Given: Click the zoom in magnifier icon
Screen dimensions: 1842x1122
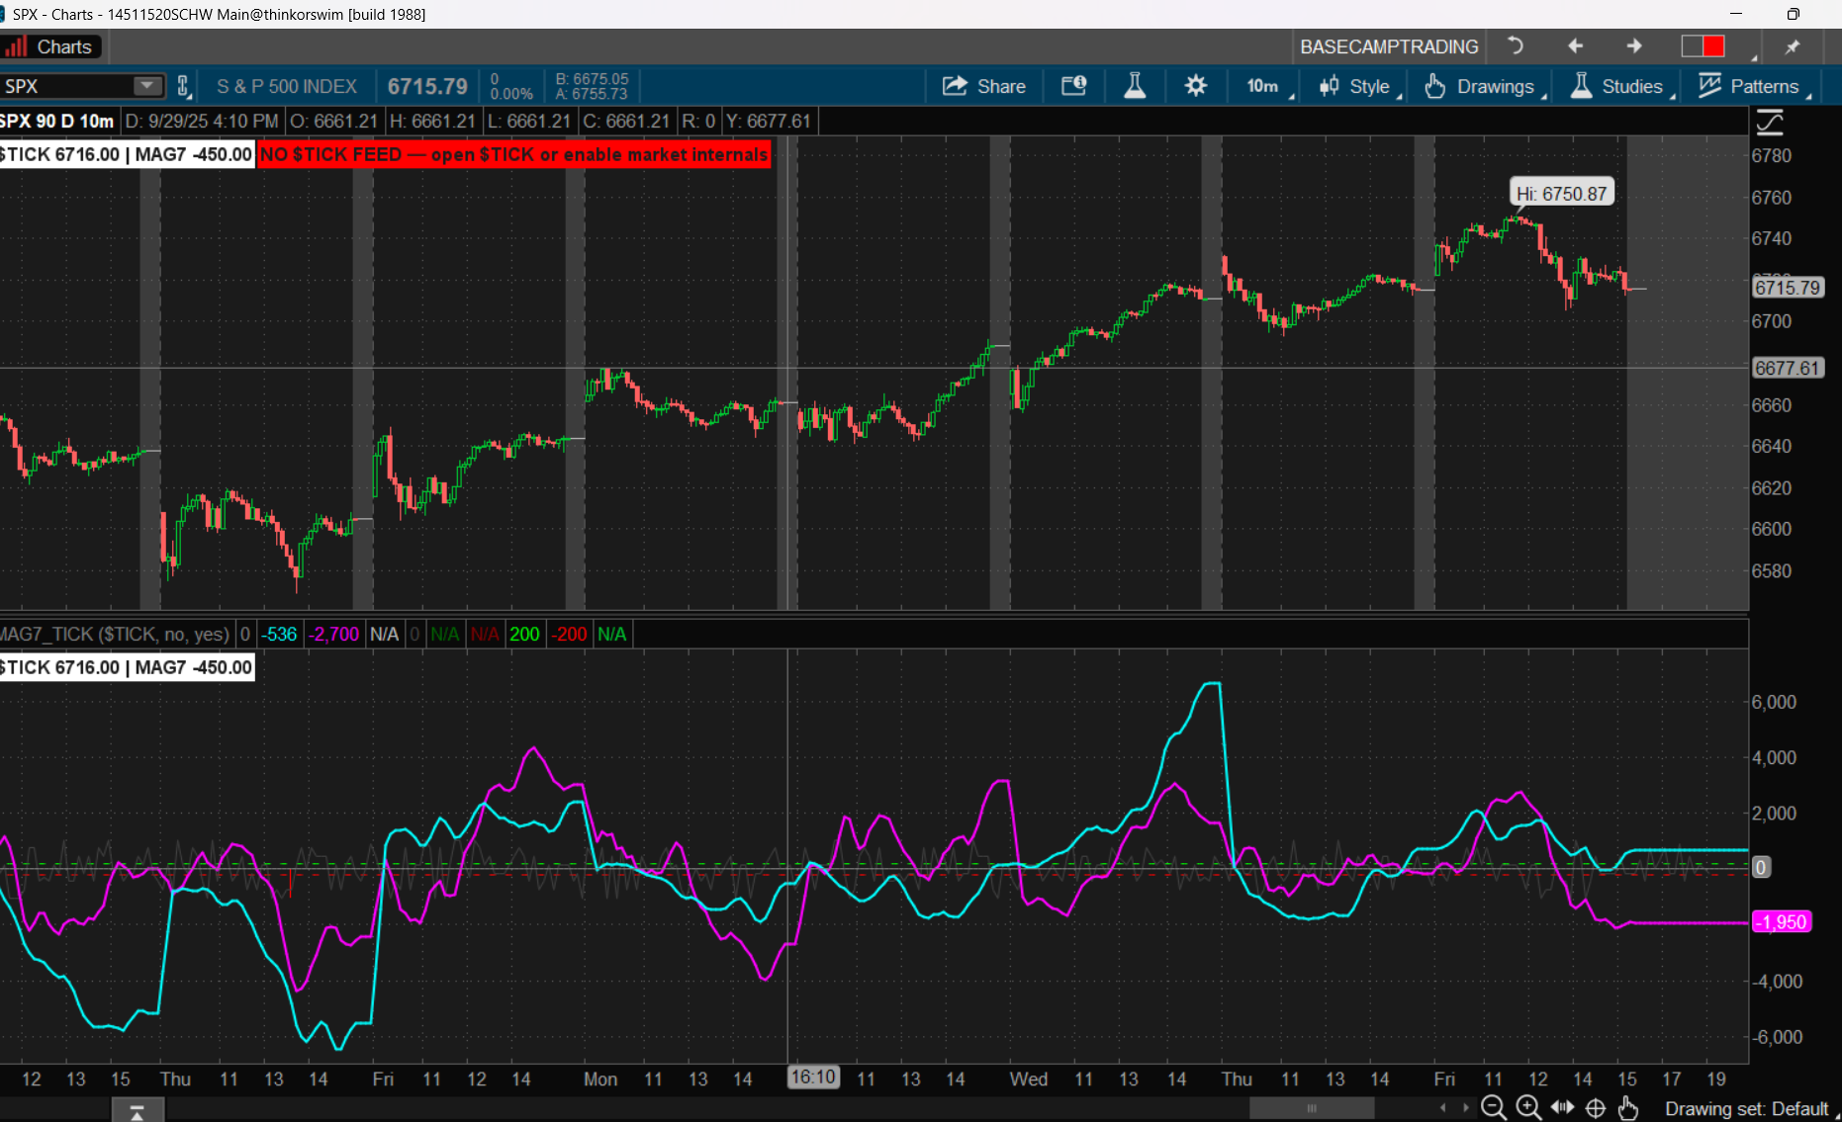Looking at the screenshot, I should pyautogui.click(x=1527, y=1108).
